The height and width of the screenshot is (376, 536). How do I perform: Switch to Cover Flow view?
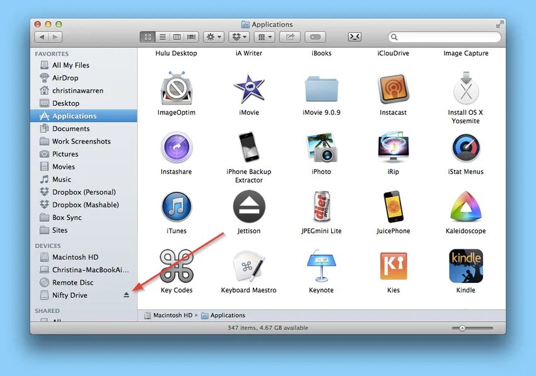click(x=192, y=37)
